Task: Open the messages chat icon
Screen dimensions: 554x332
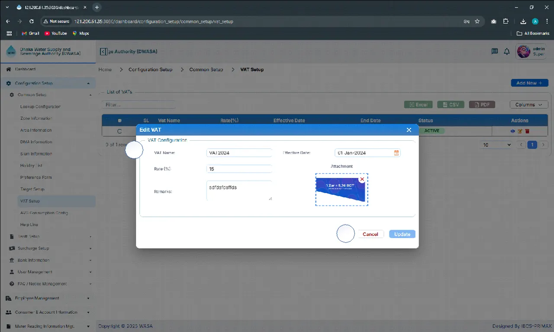Action: [x=495, y=52]
